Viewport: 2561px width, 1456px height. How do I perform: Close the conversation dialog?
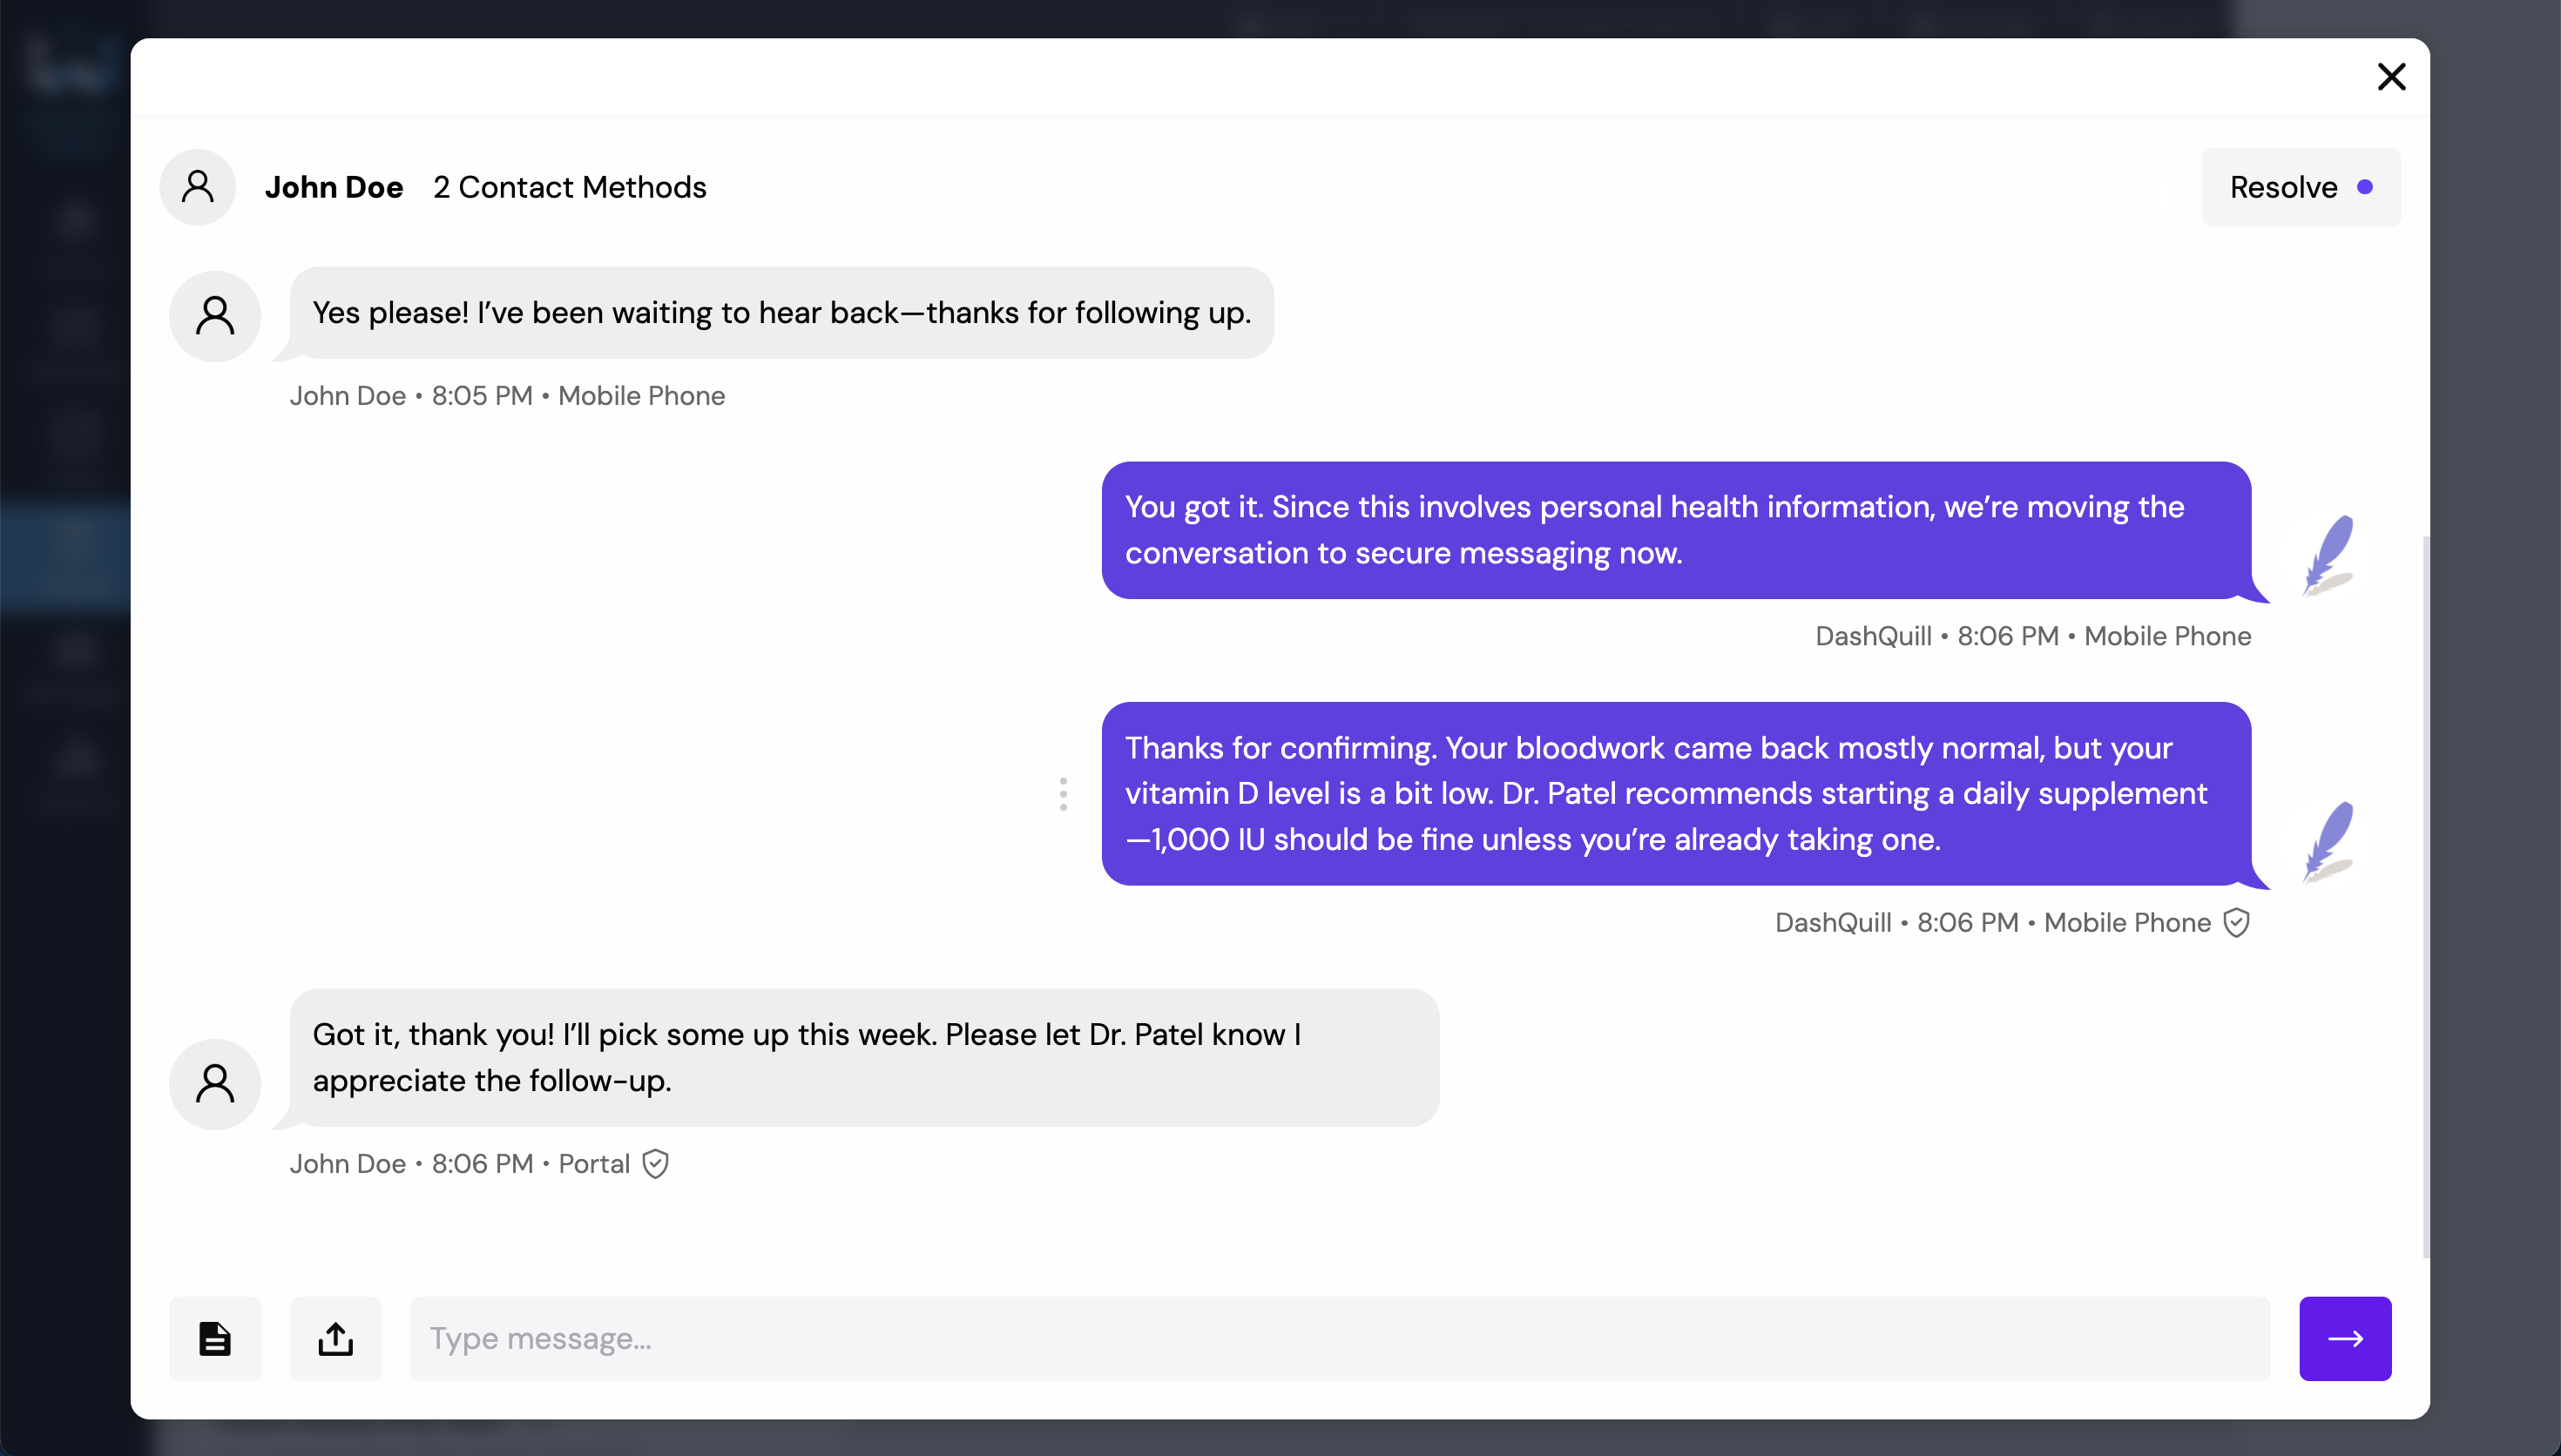pos(2391,77)
